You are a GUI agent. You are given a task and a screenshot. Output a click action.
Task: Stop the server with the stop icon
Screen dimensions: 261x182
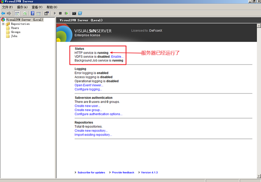[x=60, y=13]
